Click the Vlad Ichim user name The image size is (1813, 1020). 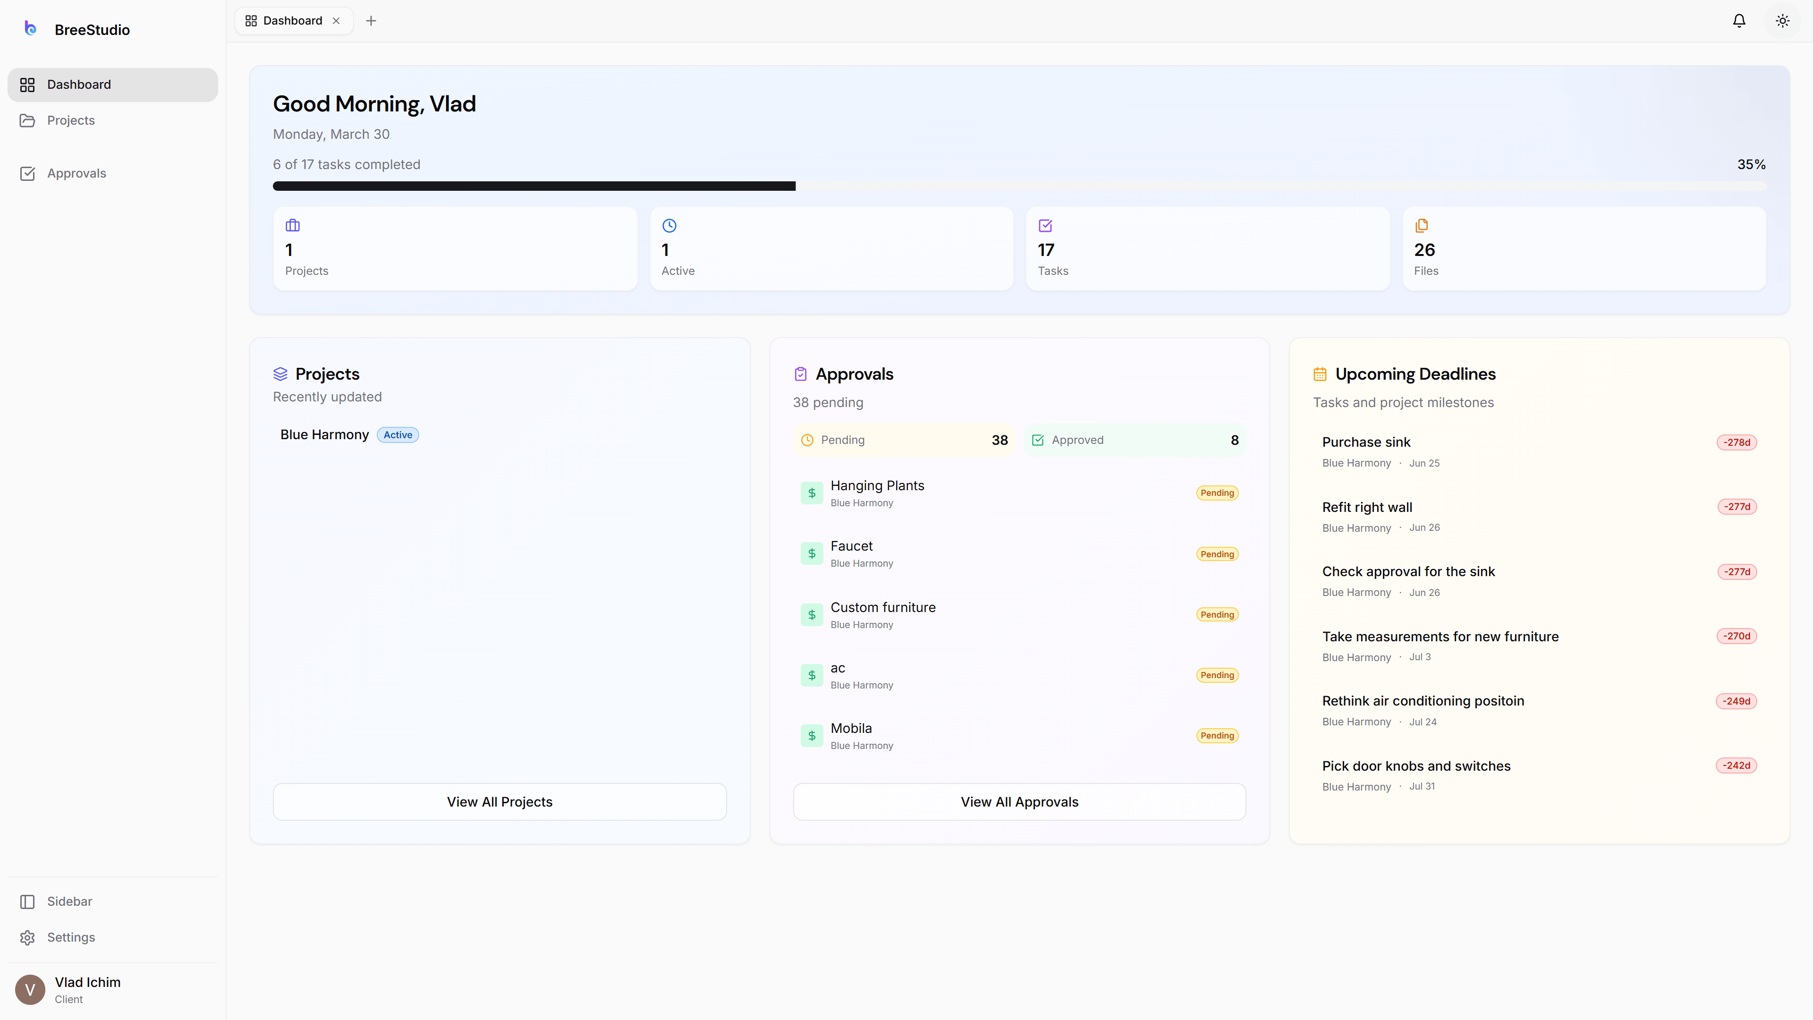88,982
